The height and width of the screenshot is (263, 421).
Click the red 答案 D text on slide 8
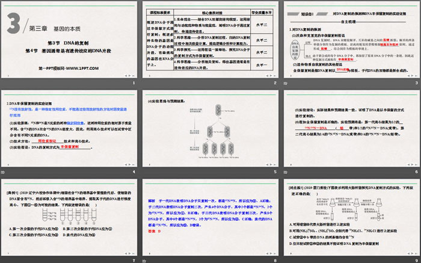pos(155,231)
